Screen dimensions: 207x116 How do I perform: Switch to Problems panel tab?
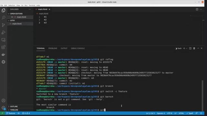click(x=53, y=48)
